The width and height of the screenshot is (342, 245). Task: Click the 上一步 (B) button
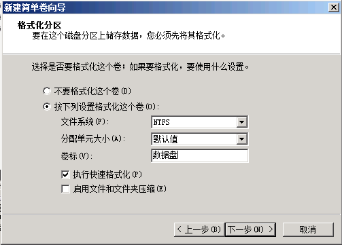(x=199, y=229)
